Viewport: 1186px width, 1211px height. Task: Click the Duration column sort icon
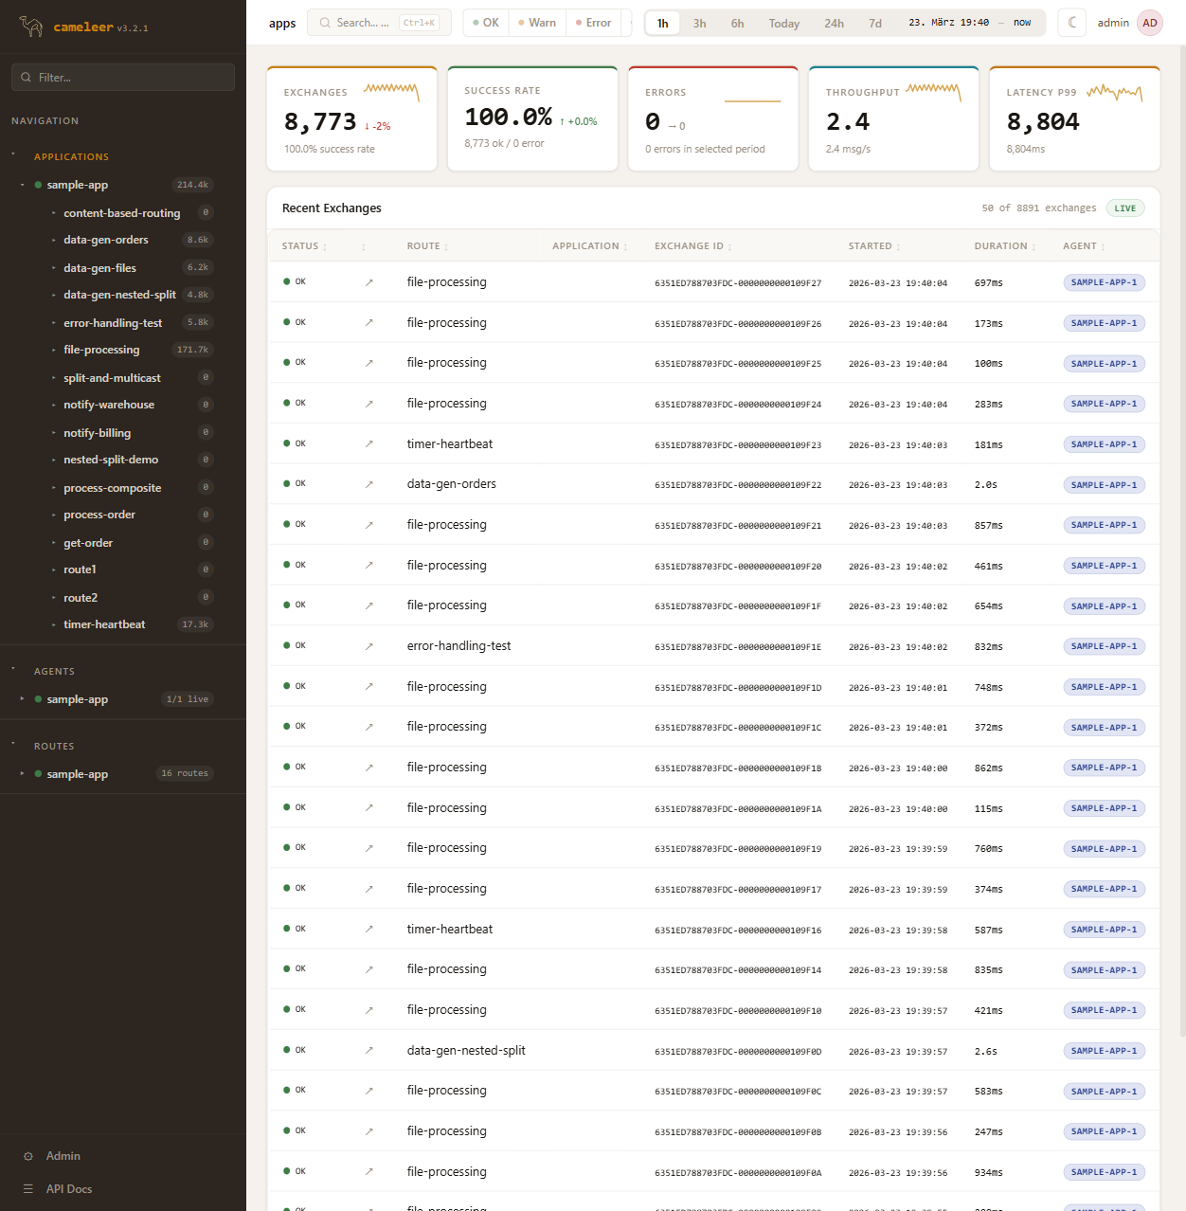pyautogui.click(x=1033, y=247)
